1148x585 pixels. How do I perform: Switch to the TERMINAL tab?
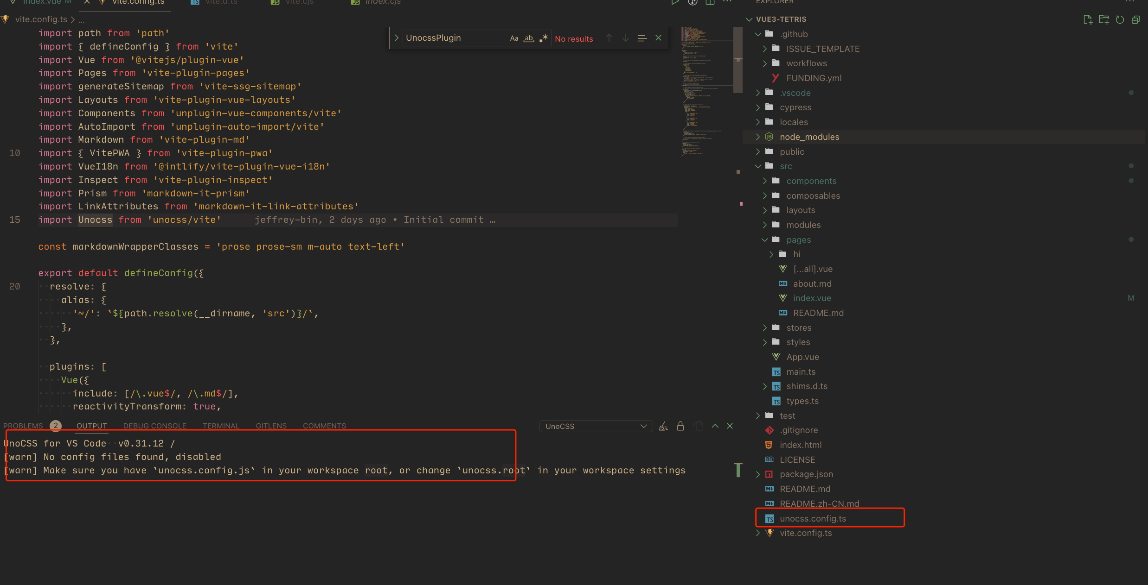tap(221, 426)
